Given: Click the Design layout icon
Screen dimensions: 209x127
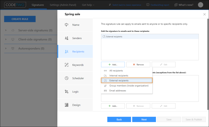Looking at the screenshot, I should click(67, 105).
